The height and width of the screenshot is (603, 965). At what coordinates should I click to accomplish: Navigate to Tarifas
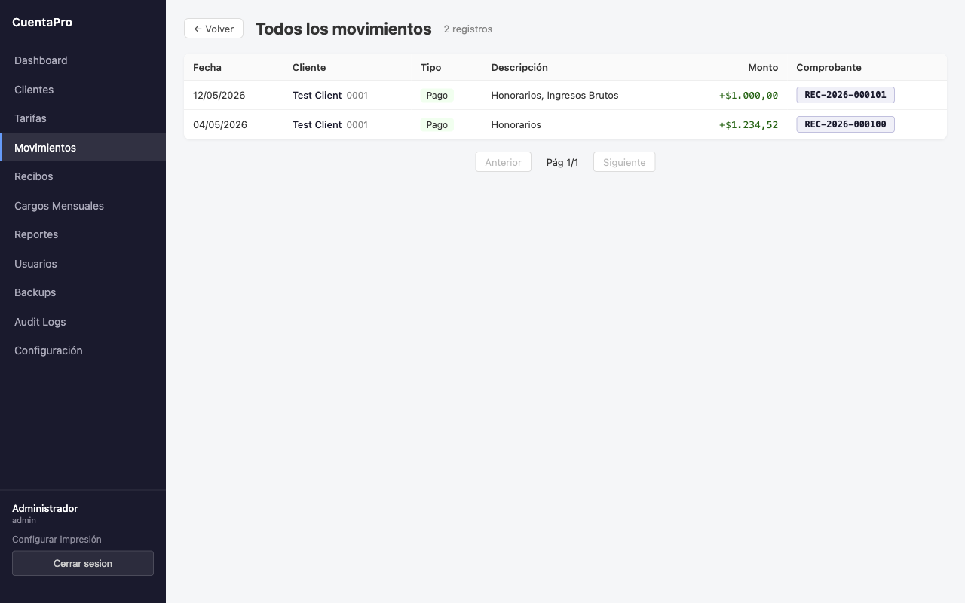[83, 118]
